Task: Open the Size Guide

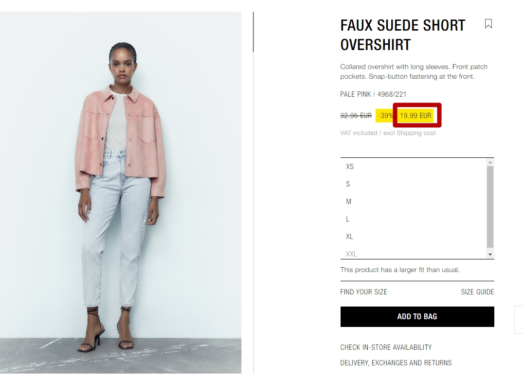Action: [477, 292]
